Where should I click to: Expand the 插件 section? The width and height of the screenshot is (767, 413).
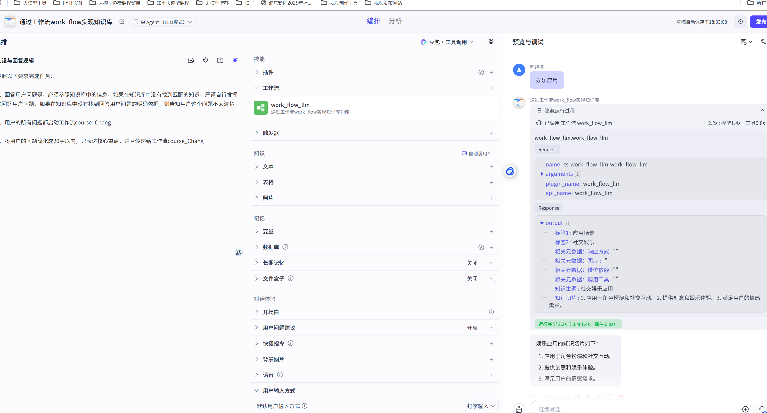pyautogui.click(x=268, y=72)
